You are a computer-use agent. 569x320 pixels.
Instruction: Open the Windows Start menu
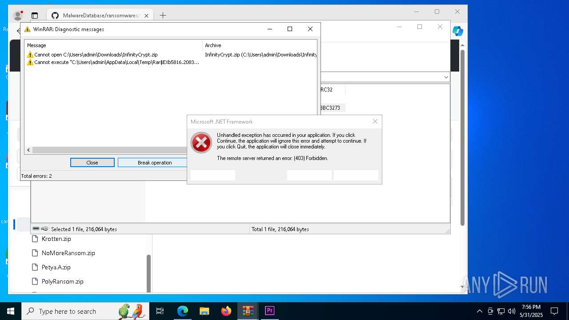pyautogui.click(x=11, y=311)
